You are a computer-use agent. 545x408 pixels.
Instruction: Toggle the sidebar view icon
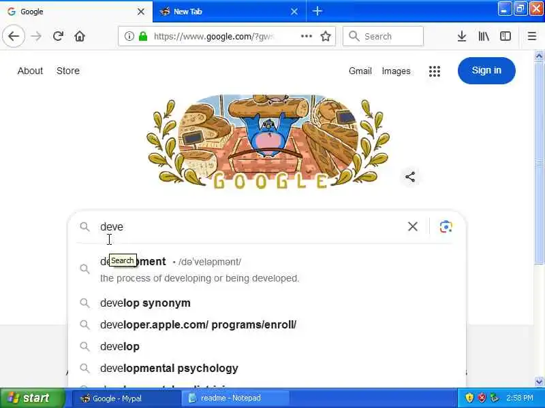click(505, 36)
